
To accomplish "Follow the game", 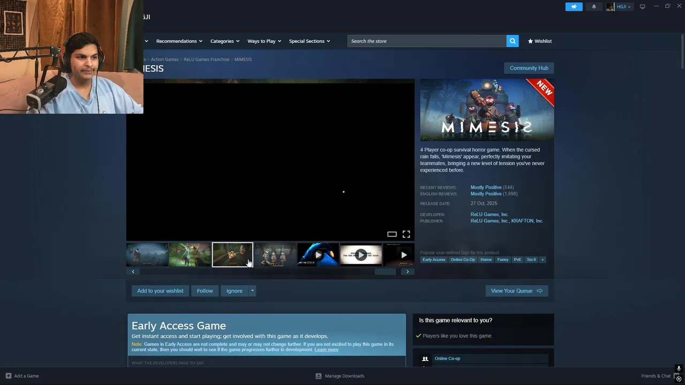I will click(x=205, y=291).
